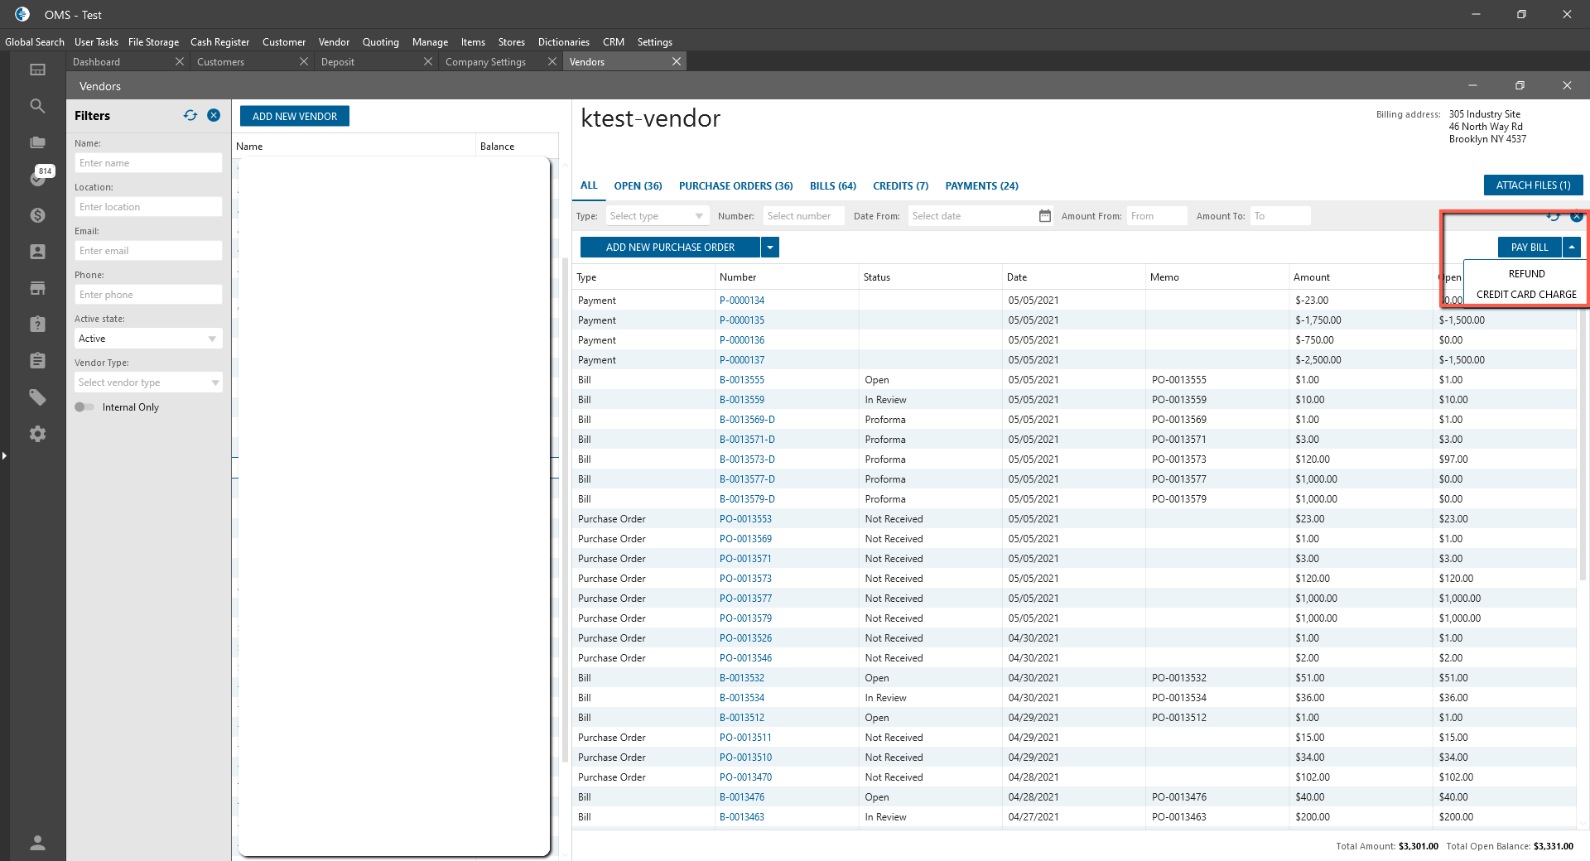Open the dollar sign sidebar icon

coord(37,215)
